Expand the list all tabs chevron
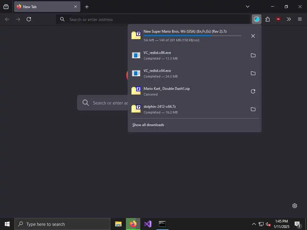 247,7
